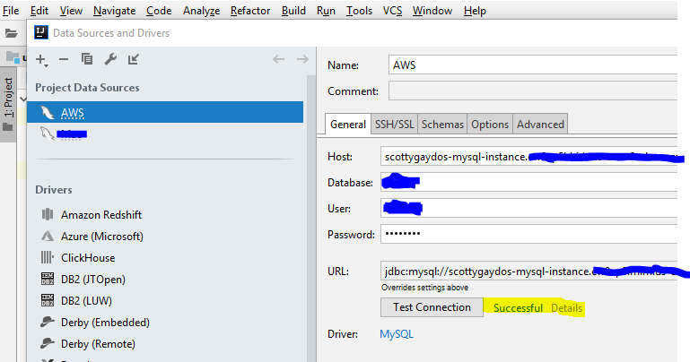Click the Details link
This screenshot has width=690, height=362.
[x=566, y=308]
